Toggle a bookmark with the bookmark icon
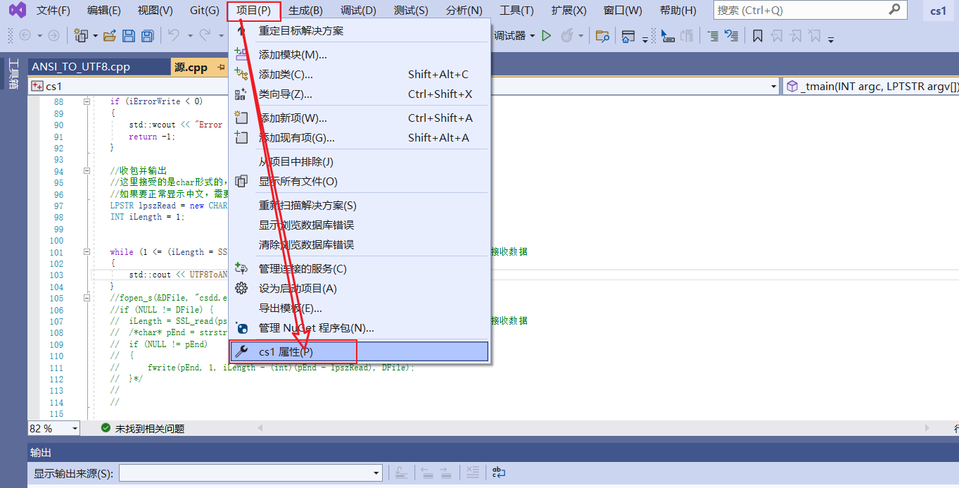 click(758, 35)
